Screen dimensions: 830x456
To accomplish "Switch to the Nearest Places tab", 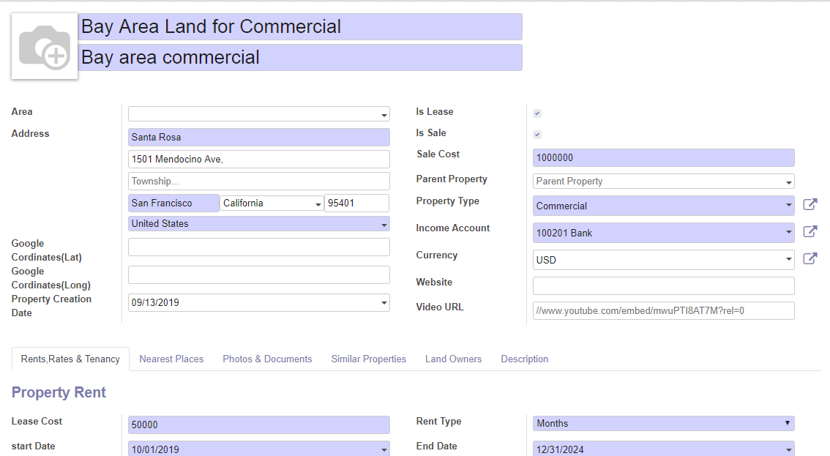I will [x=171, y=359].
